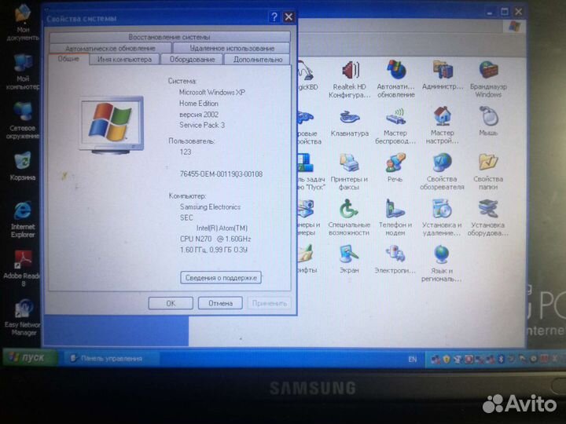Open Автоматическое обновление control panel icon
This screenshot has height=424, width=566.
click(395, 79)
